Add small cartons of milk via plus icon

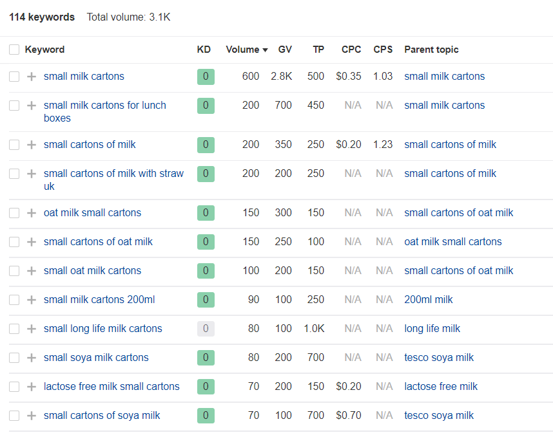32,145
